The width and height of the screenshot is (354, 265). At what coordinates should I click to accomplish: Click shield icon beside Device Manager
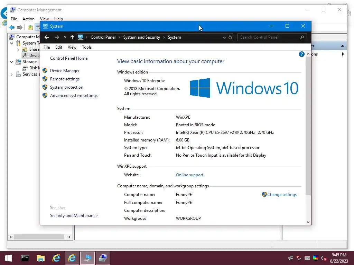tap(45, 71)
